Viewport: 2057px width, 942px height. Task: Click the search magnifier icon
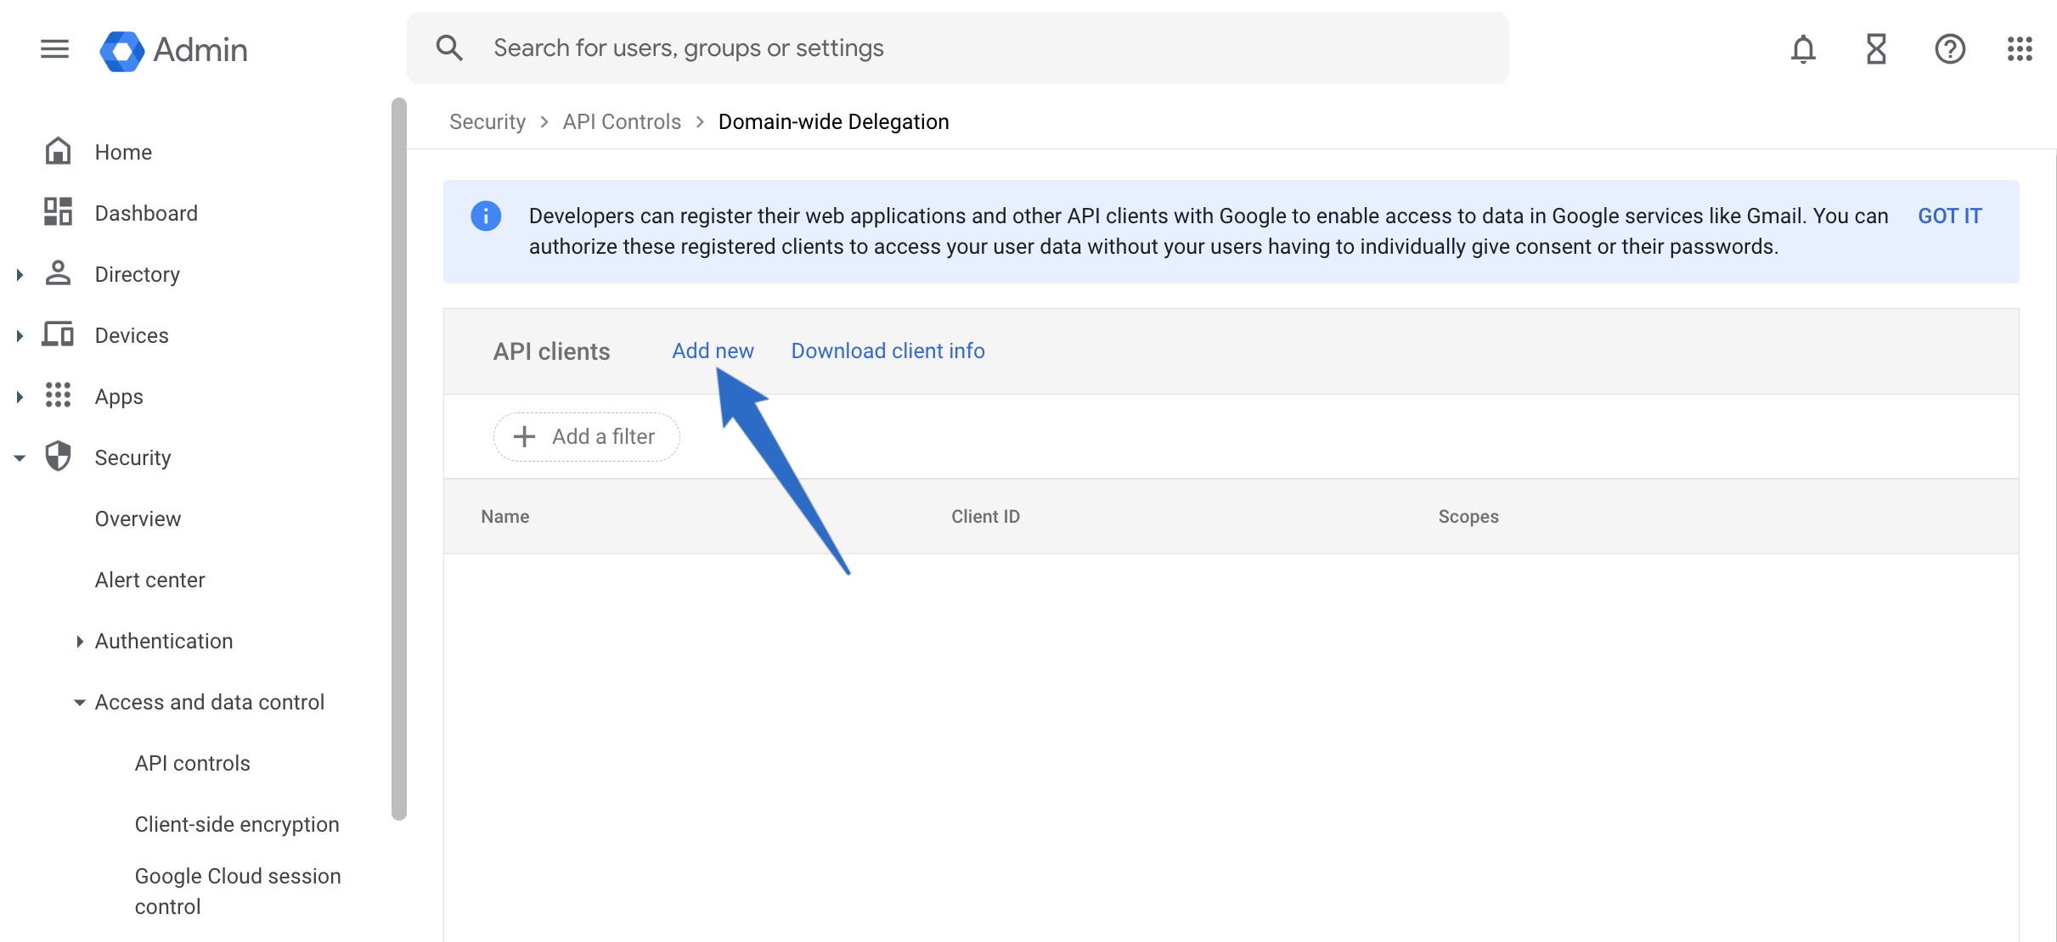[x=449, y=48]
